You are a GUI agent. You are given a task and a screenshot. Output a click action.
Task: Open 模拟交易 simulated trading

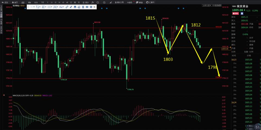(x=119, y=2)
